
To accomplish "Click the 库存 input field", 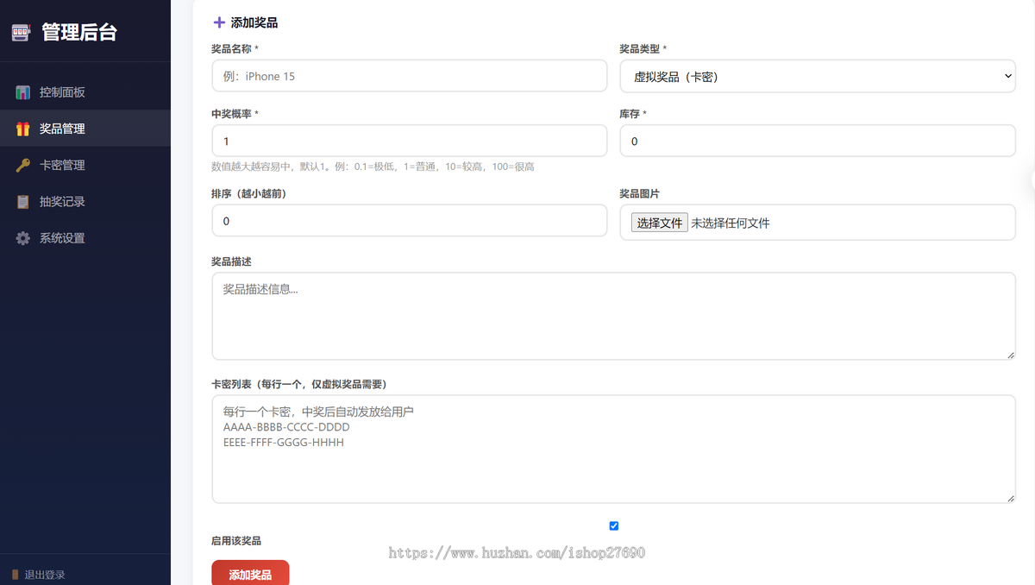I will pos(818,141).
